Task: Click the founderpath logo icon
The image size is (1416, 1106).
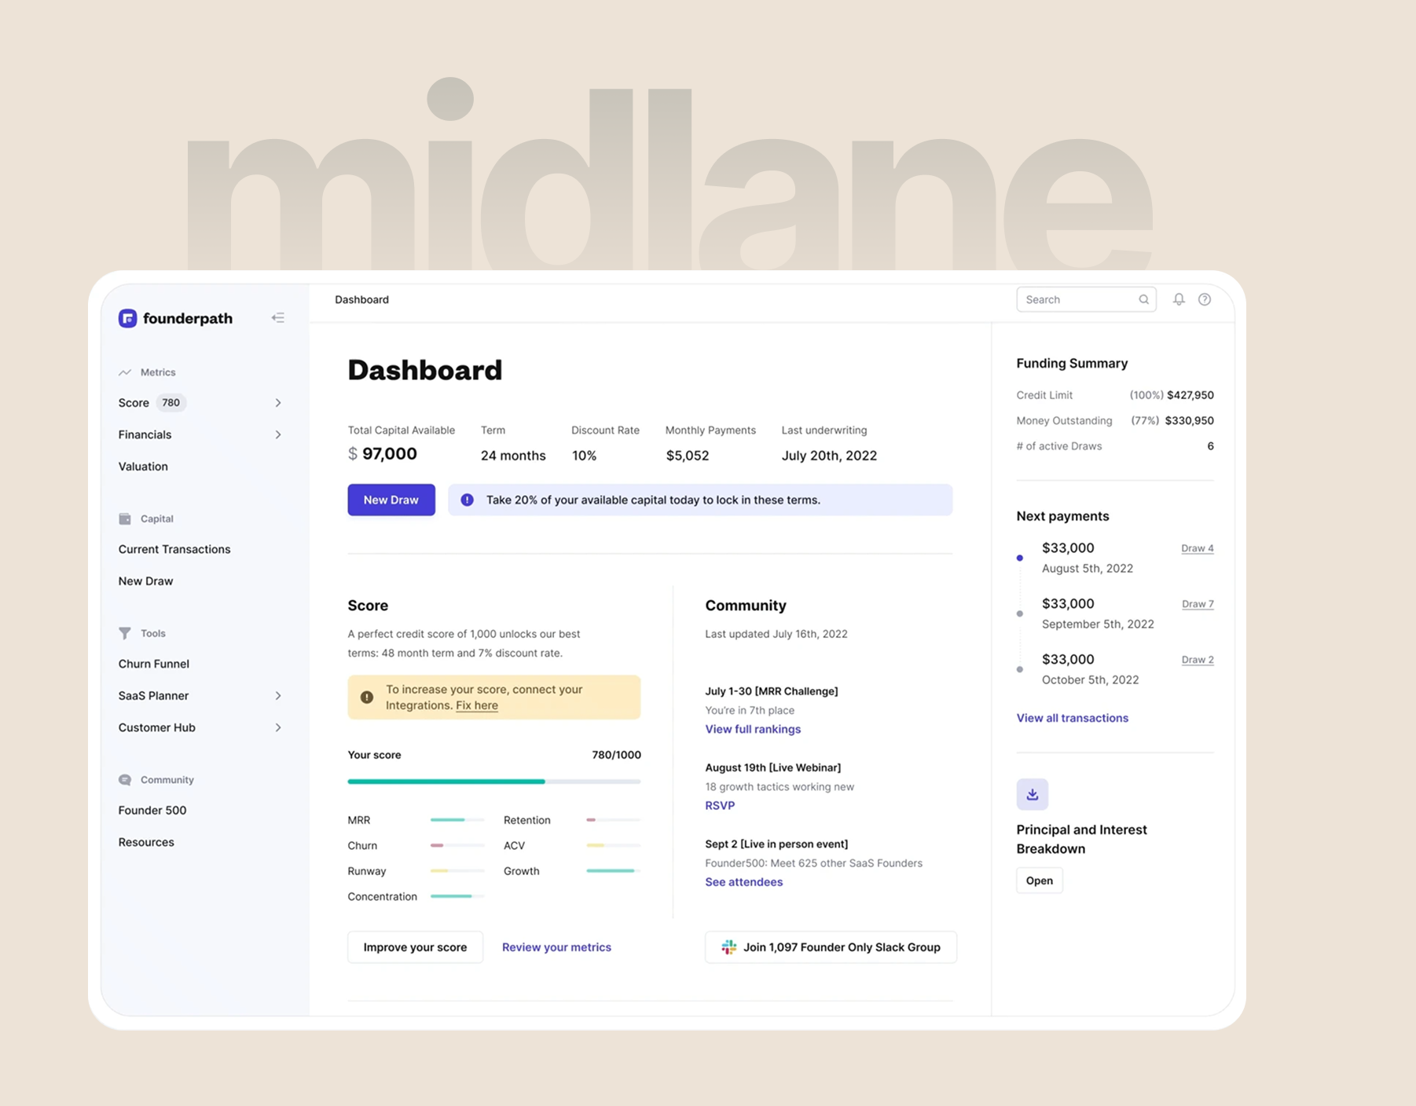Action: point(127,318)
